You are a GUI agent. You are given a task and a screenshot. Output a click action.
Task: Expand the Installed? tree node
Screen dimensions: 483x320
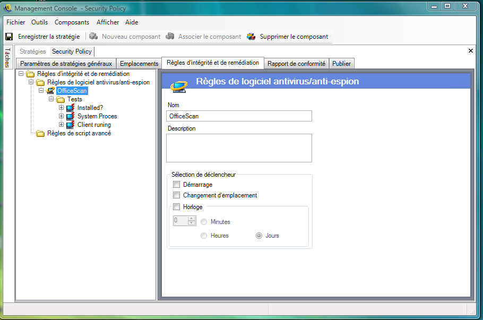pyautogui.click(x=62, y=108)
